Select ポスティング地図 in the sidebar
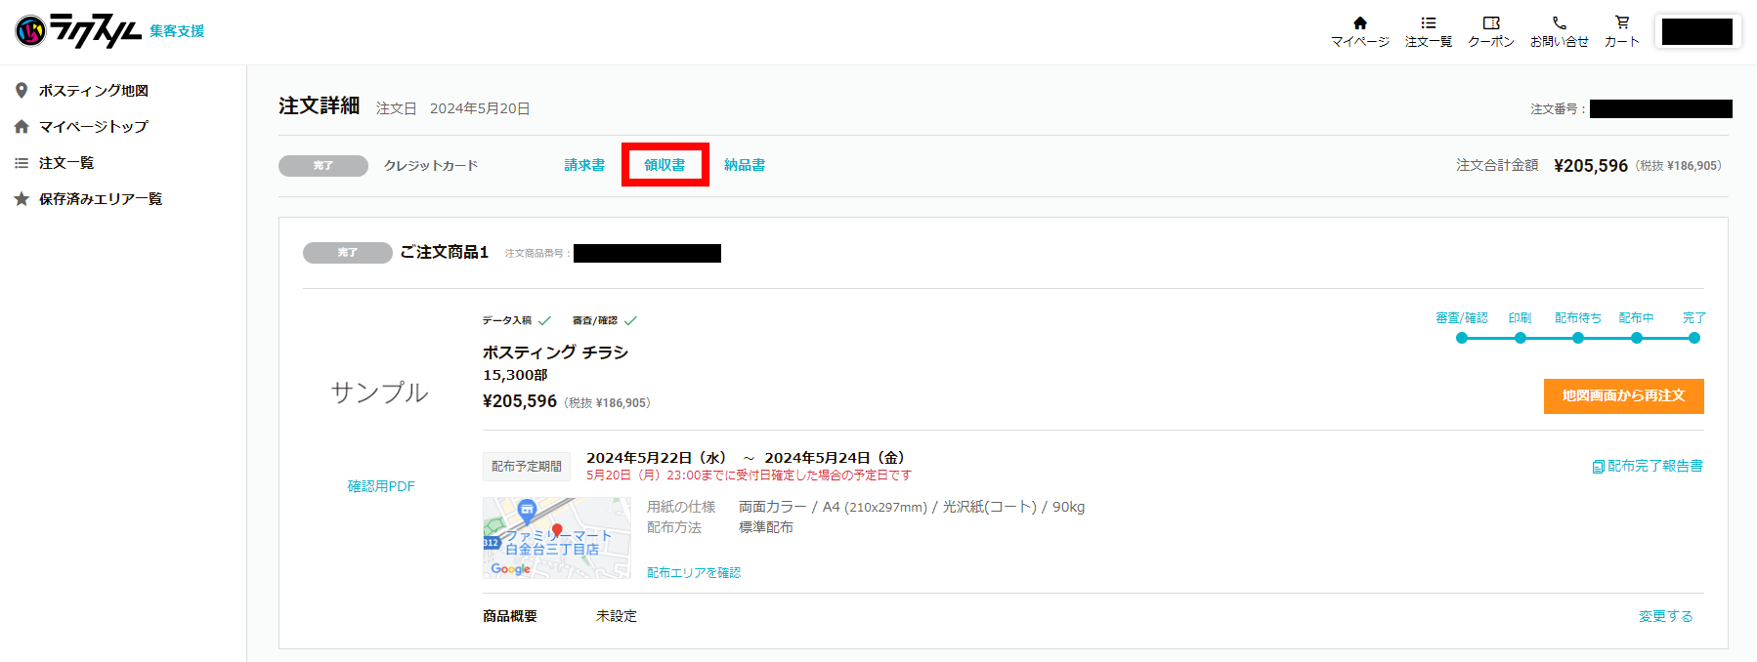The height and width of the screenshot is (662, 1757). [82, 91]
